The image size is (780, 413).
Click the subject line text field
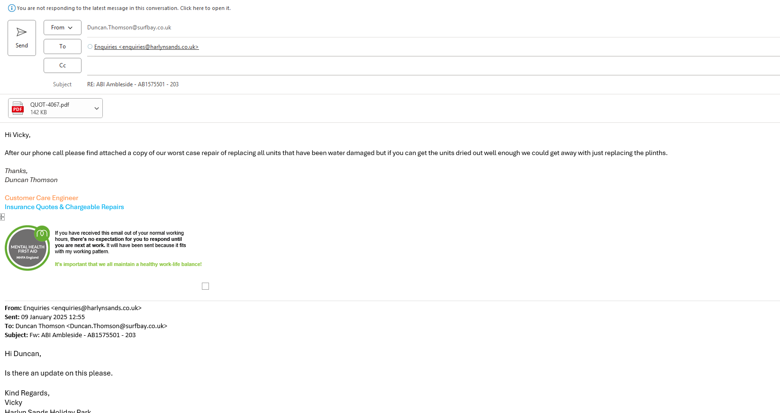426,84
